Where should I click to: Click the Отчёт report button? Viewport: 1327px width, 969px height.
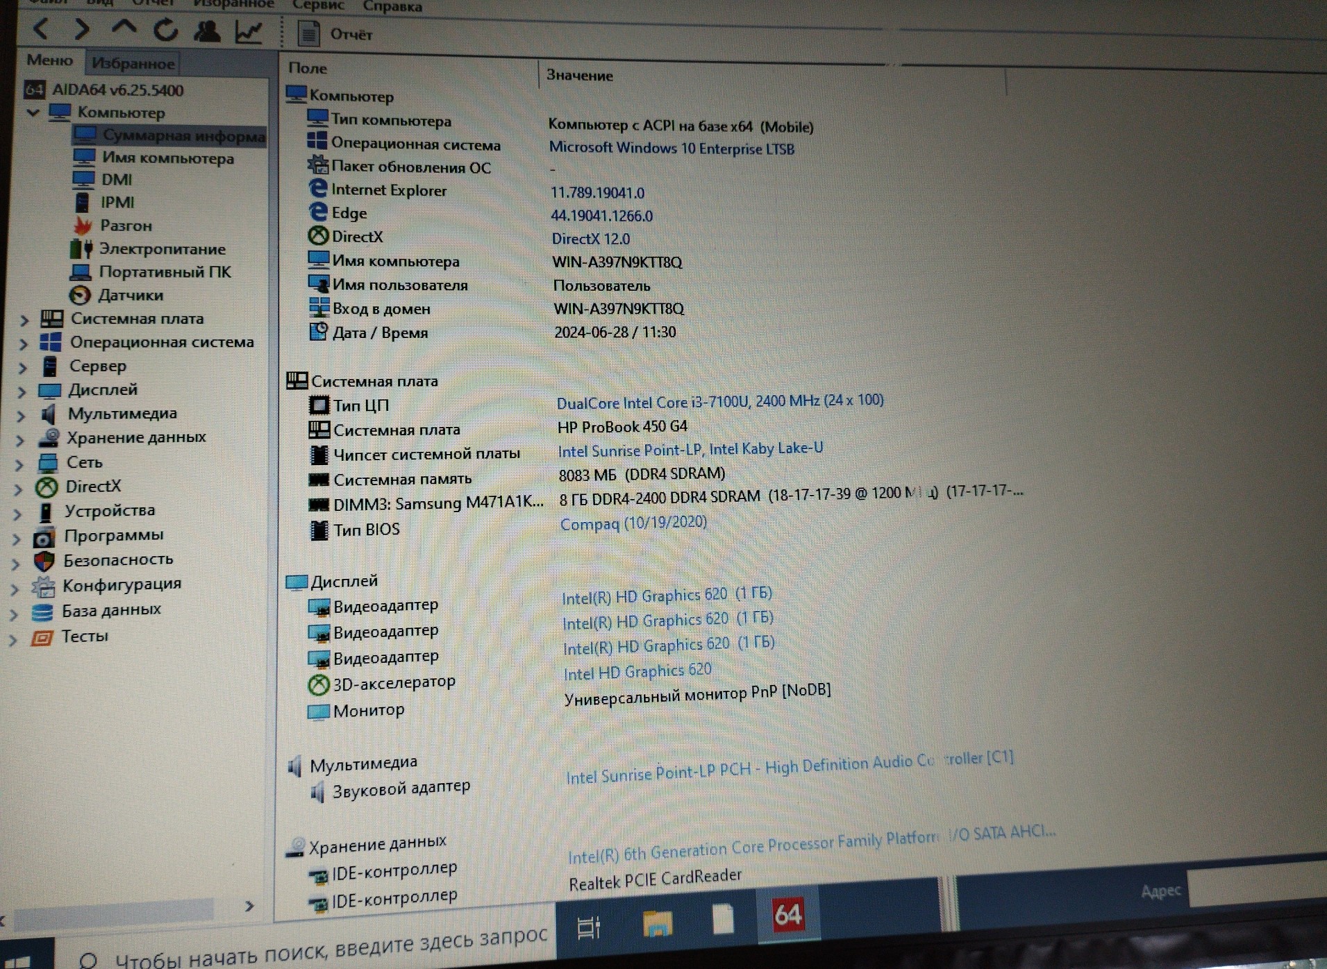[336, 34]
